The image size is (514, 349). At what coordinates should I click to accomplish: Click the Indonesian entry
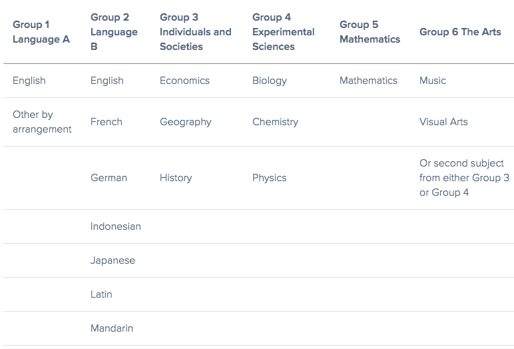tap(116, 226)
